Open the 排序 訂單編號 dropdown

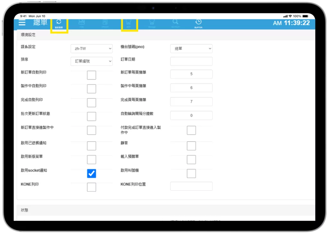(x=92, y=61)
